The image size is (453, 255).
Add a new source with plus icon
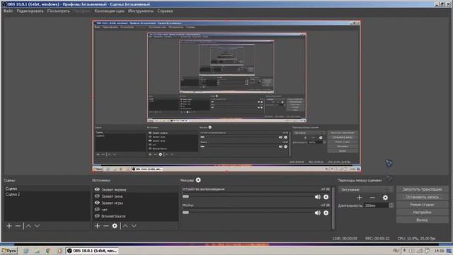(x=98, y=226)
